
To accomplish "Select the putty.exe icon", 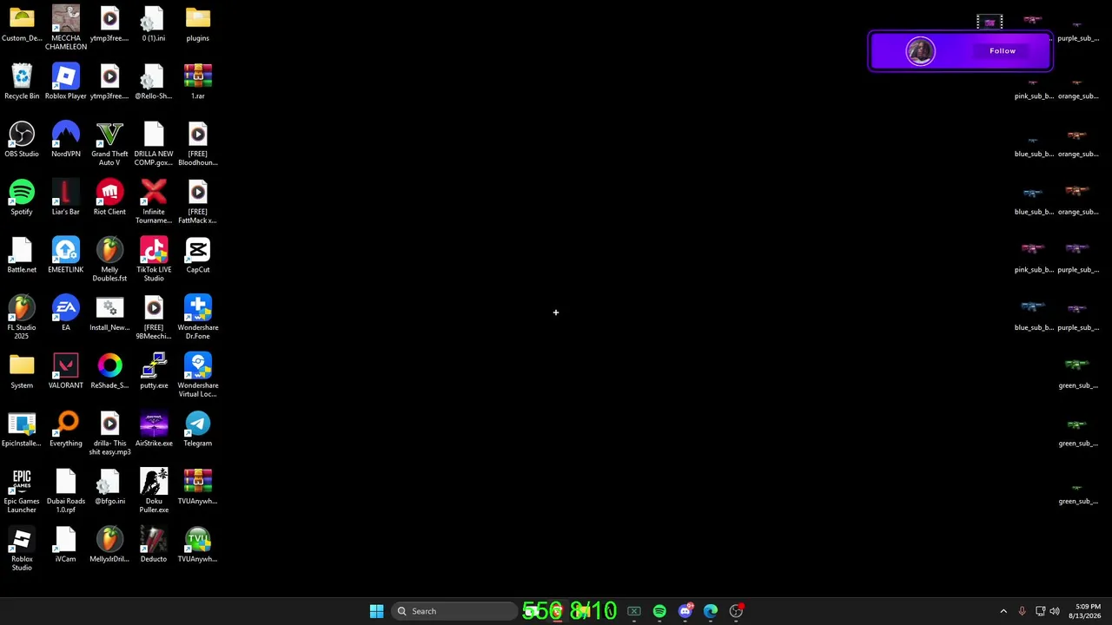I will 154,372.
